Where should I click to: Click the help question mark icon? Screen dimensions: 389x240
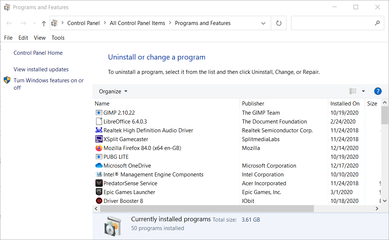[x=378, y=91]
